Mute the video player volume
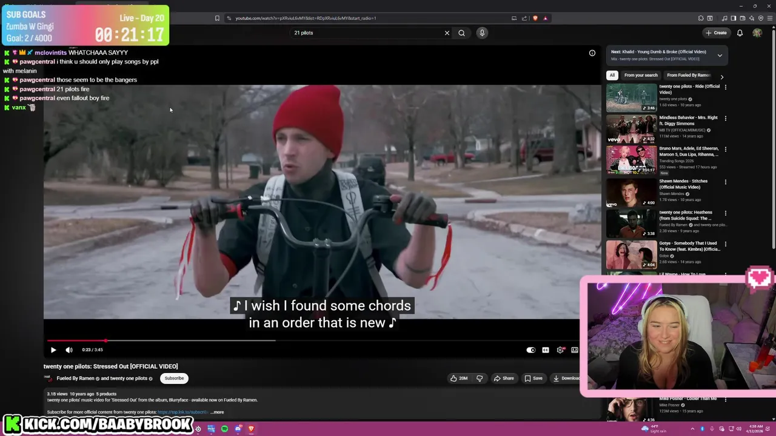776x436 pixels. pyautogui.click(x=69, y=349)
